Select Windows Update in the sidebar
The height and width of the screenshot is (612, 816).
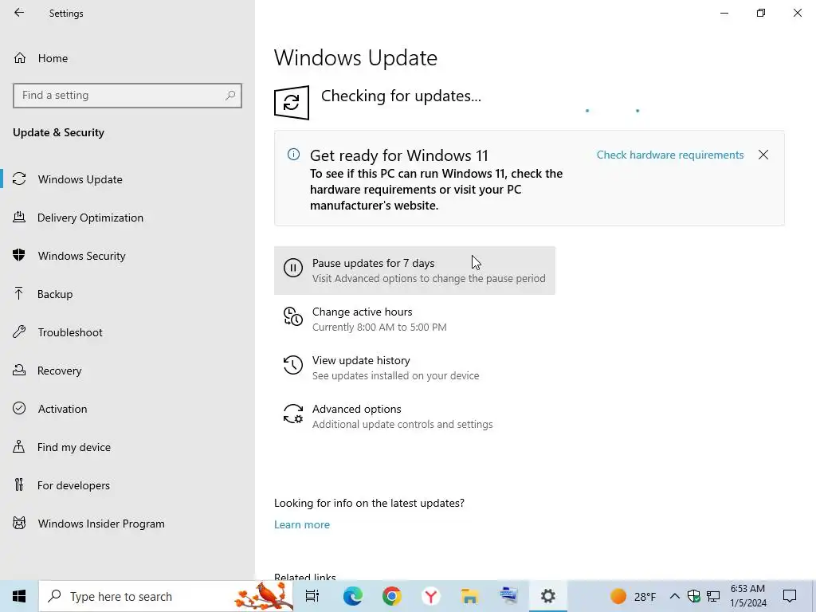pos(127,179)
